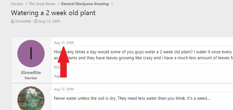Click the purple letter I avatar
233x110 pixels.
[x=31, y=54]
